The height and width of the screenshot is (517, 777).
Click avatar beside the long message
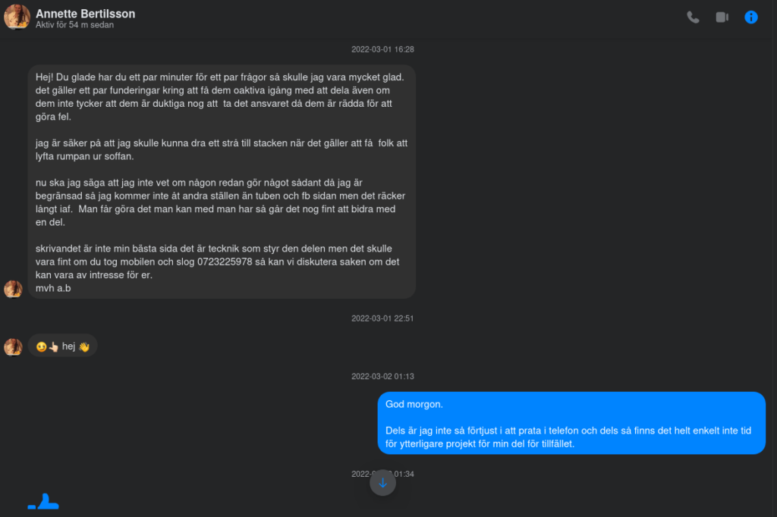click(14, 290)
